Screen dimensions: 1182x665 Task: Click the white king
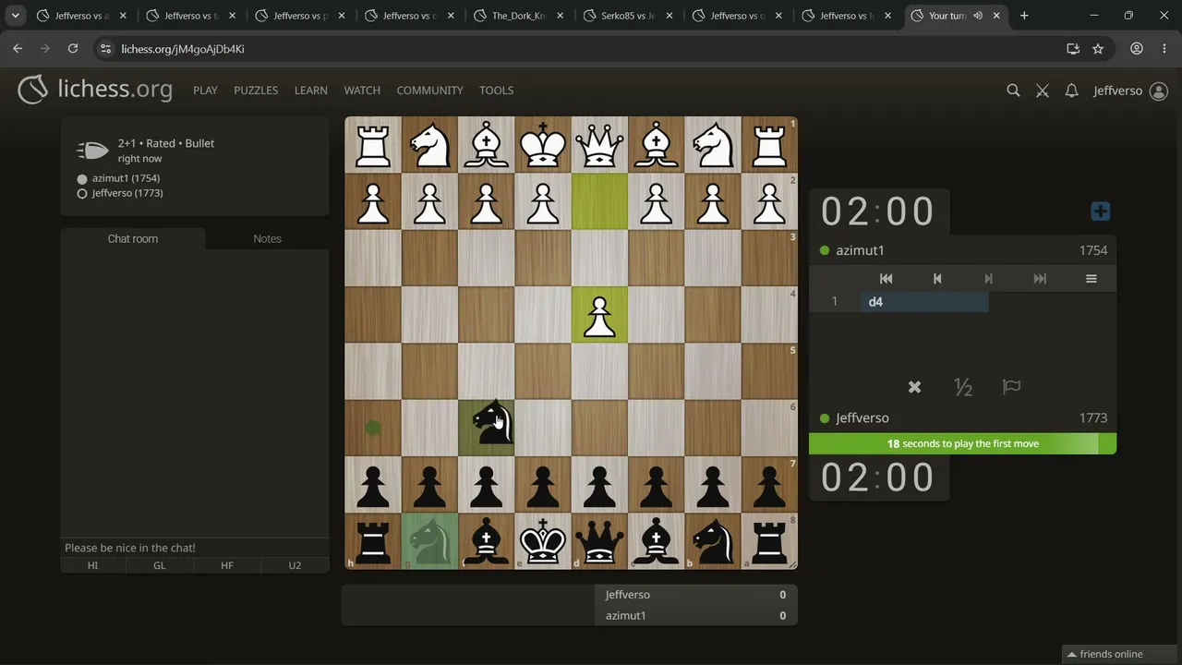pyautogui.click(x=543, y=145)
